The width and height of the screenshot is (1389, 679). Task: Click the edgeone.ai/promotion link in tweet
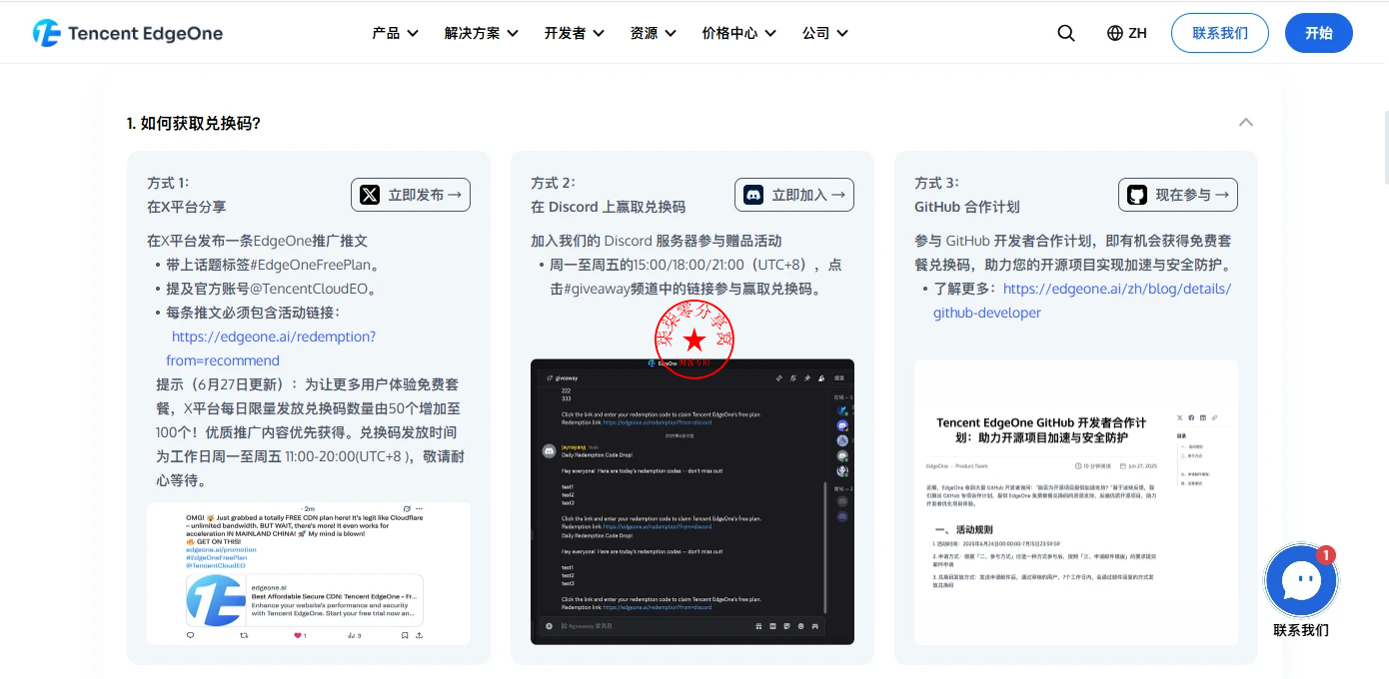pyautogui.click(x=221, y=549)
